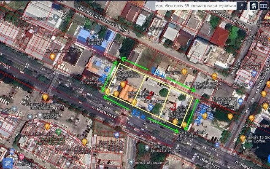Click the red number 3 parcel

[174, 106]
